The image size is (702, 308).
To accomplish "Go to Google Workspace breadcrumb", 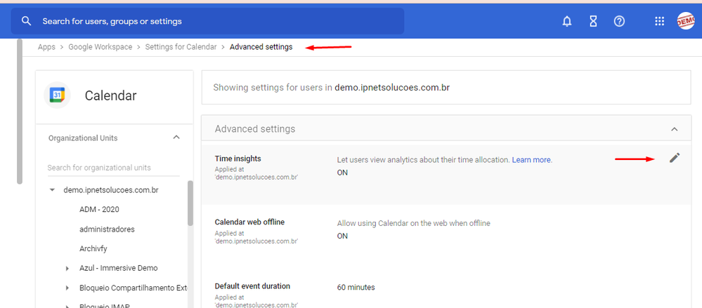I will [x=100, y=47].
